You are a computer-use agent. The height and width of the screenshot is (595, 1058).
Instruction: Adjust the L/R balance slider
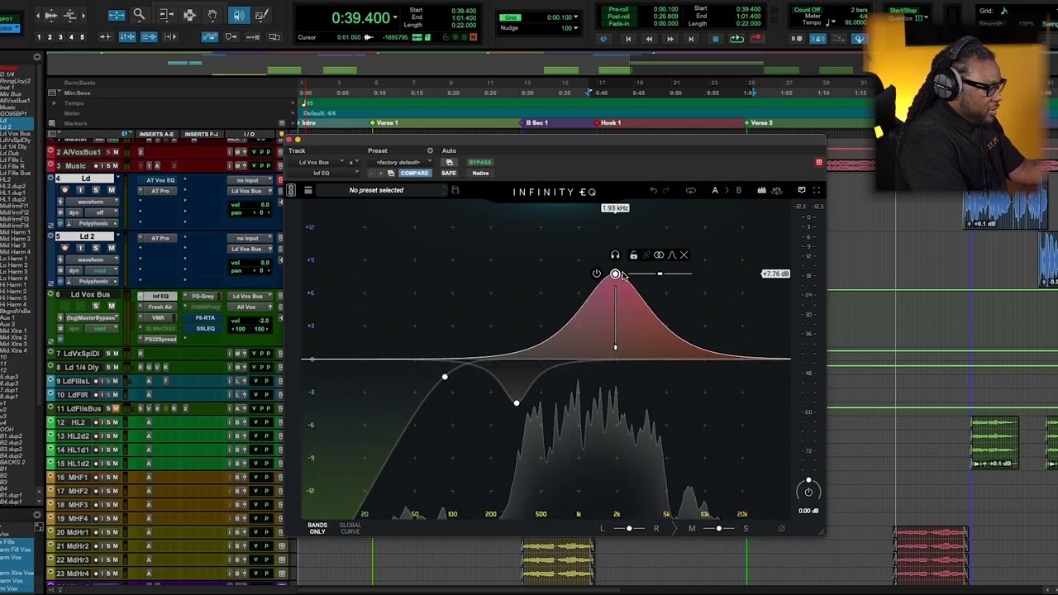point(629,528)
